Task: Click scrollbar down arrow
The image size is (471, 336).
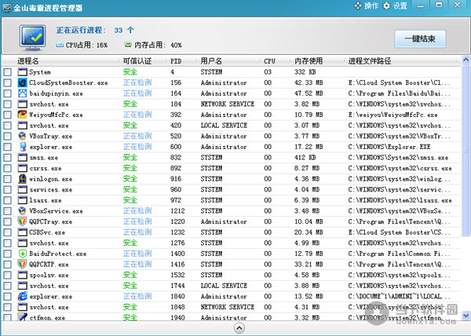Action: click(466, 316)
